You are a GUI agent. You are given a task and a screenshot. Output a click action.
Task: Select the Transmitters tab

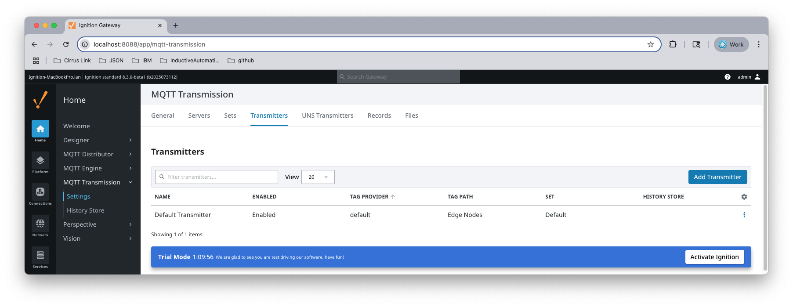[269, 116]
